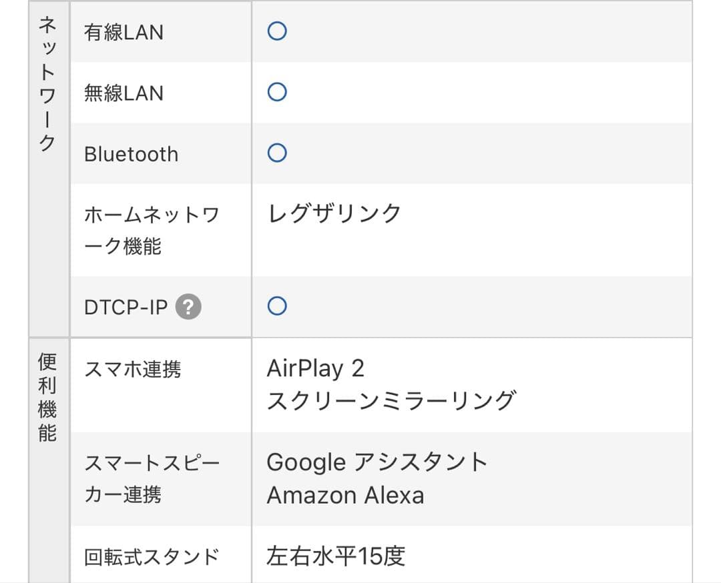Click the DTCP-IP label text

click(x=126, y=308)
